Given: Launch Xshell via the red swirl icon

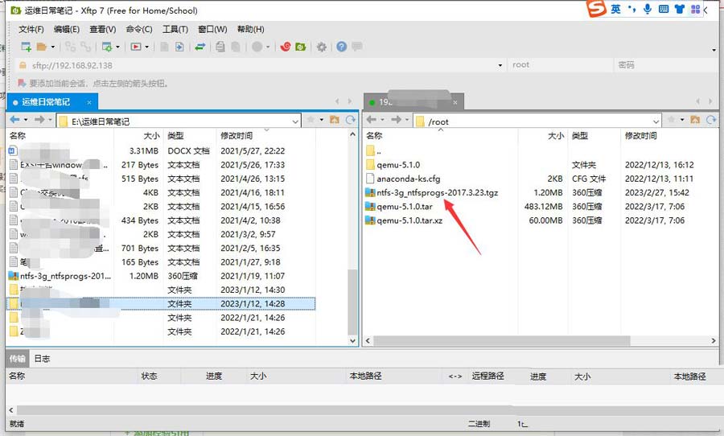Looking at the screenshot, I should click(285, 47).
